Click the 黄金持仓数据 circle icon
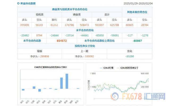 [18, 4]
